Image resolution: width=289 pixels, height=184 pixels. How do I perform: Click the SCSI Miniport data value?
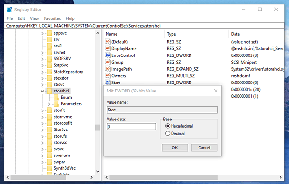(x=244, y=62)
